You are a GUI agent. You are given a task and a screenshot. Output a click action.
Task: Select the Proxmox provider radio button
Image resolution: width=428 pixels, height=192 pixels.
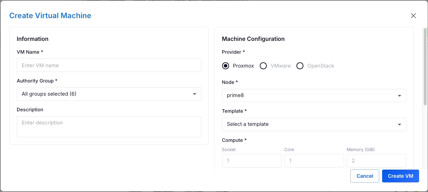pos(226,66)
